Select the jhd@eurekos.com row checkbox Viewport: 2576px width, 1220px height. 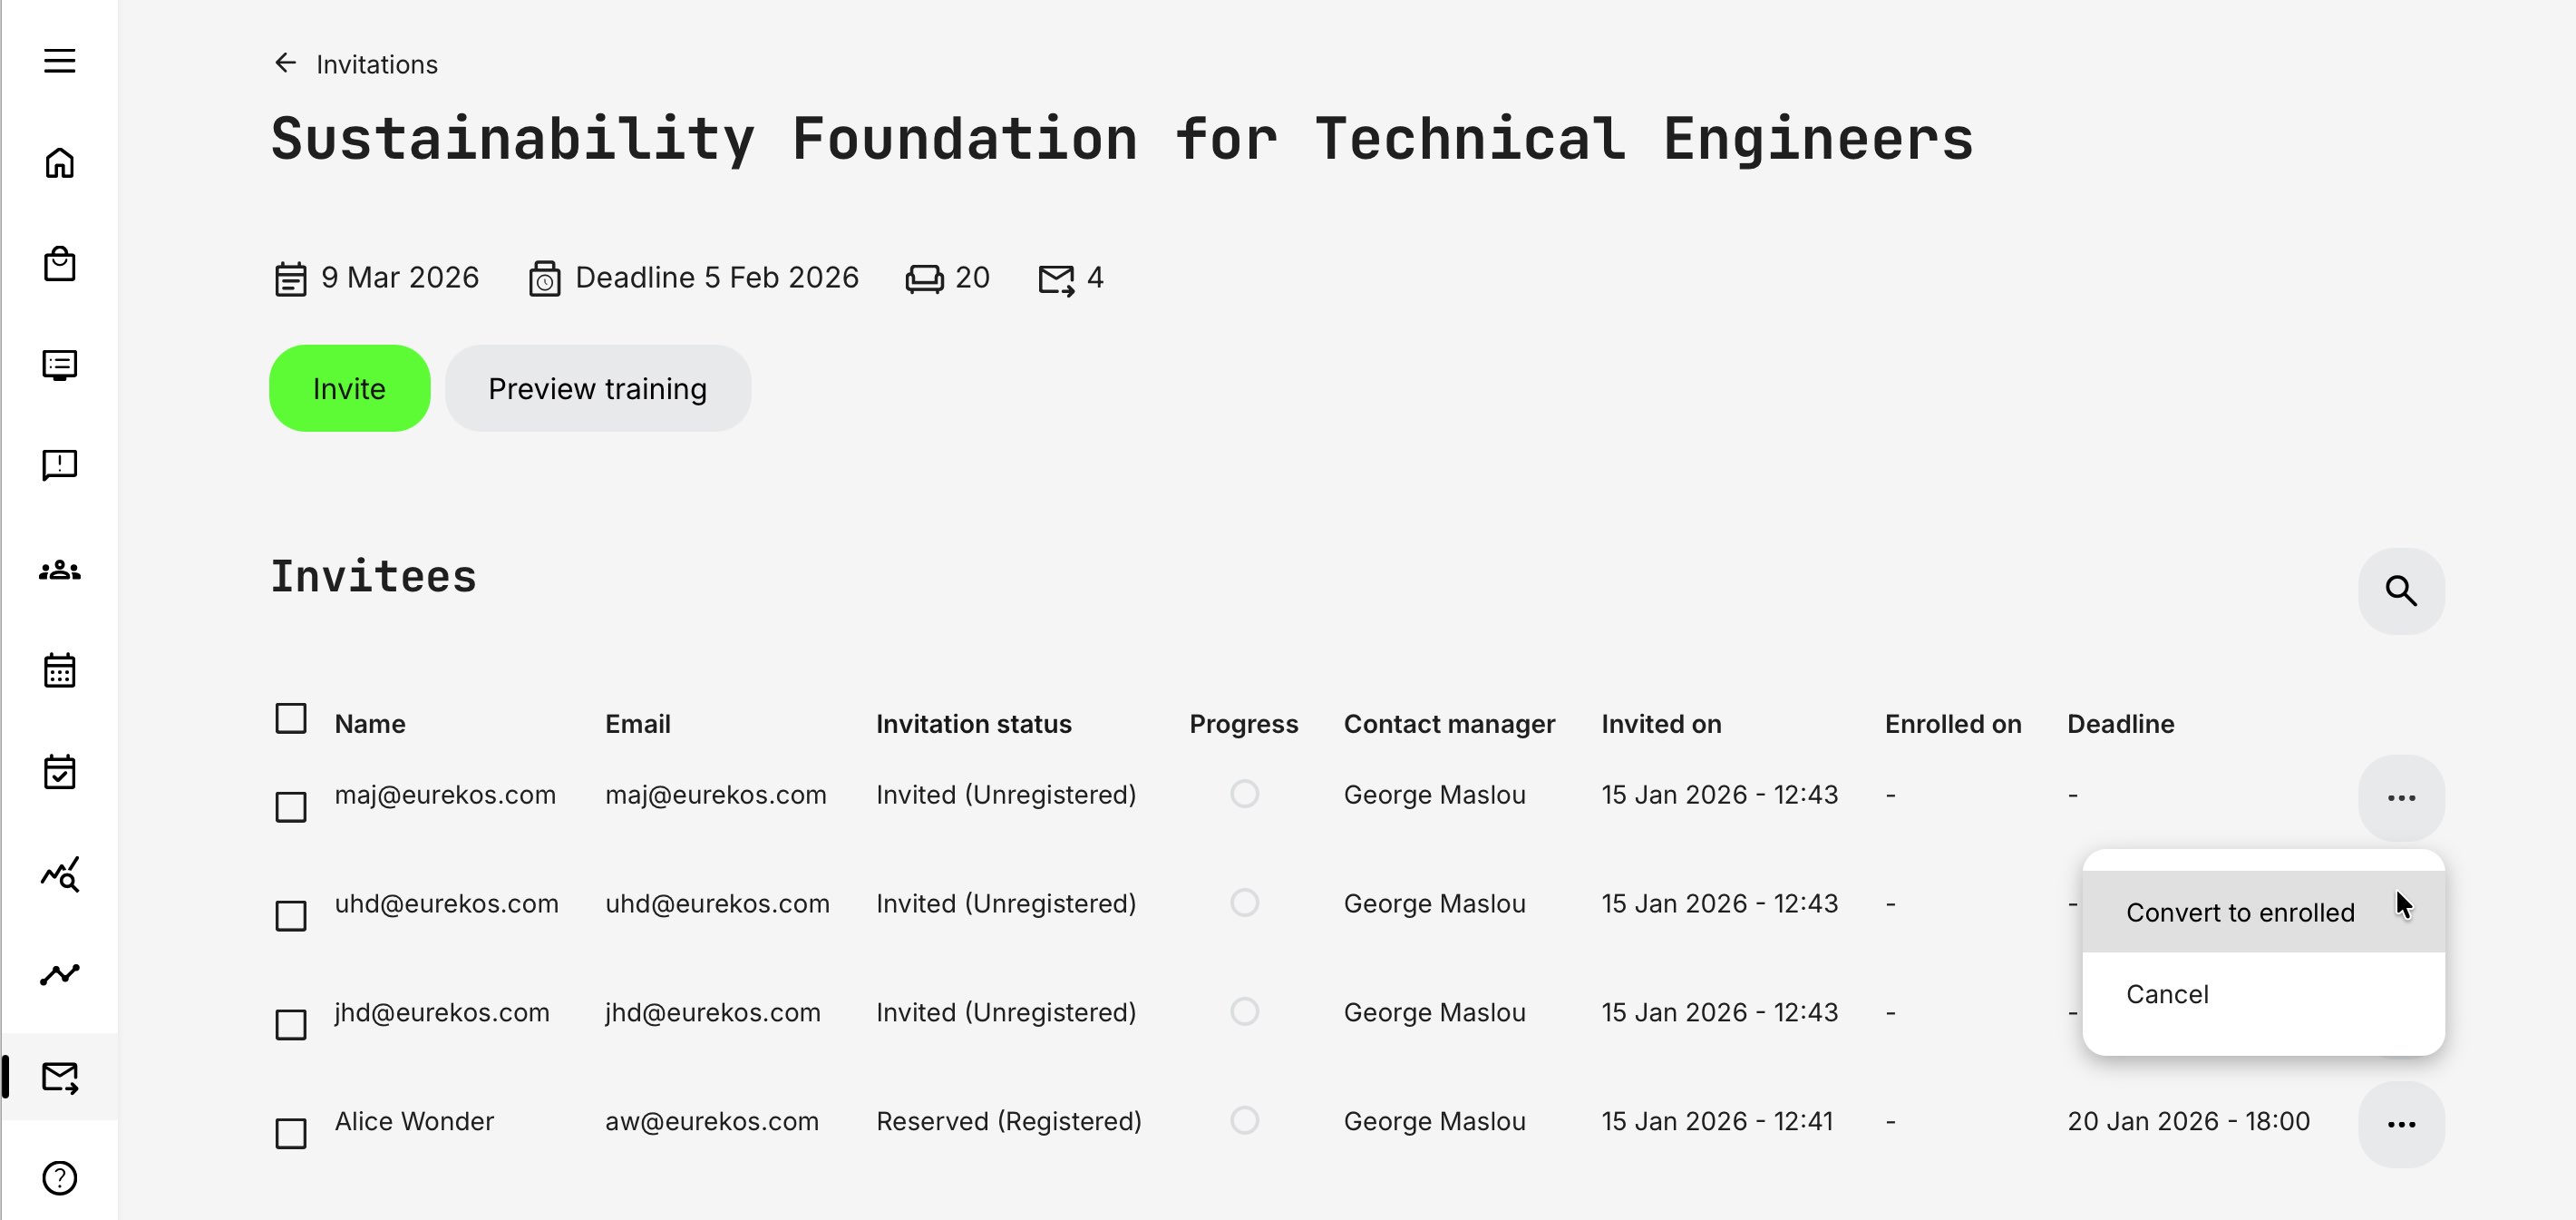tap(291, 1024)
